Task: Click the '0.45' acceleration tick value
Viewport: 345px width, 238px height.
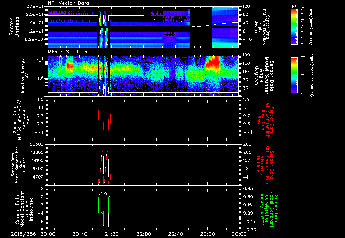Action: click(247, 189)
